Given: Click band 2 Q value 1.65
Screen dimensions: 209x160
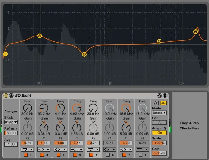Looking at the screenshot, I should pos(44,143).
